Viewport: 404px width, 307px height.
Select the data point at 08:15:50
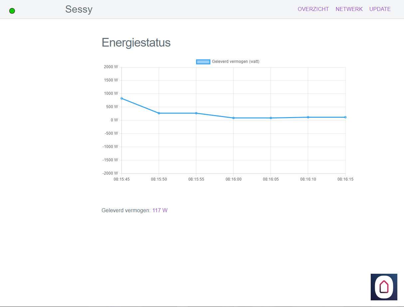pos(159,113)
